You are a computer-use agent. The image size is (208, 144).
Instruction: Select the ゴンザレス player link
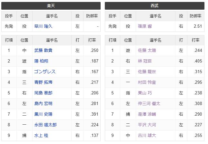point(45,72)
